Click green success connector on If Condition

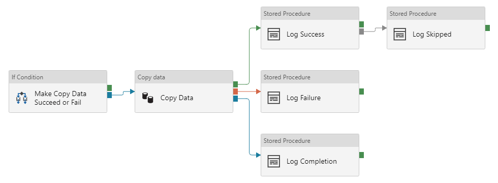(109, 87)
